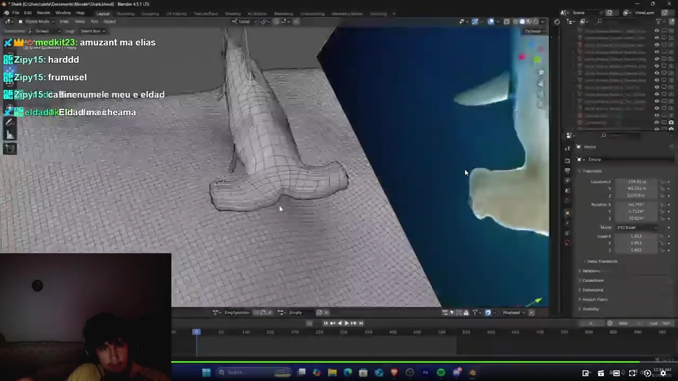Screen dimensions: 678x381
Task: Open the Window menu
Action: tap(63, 13)
